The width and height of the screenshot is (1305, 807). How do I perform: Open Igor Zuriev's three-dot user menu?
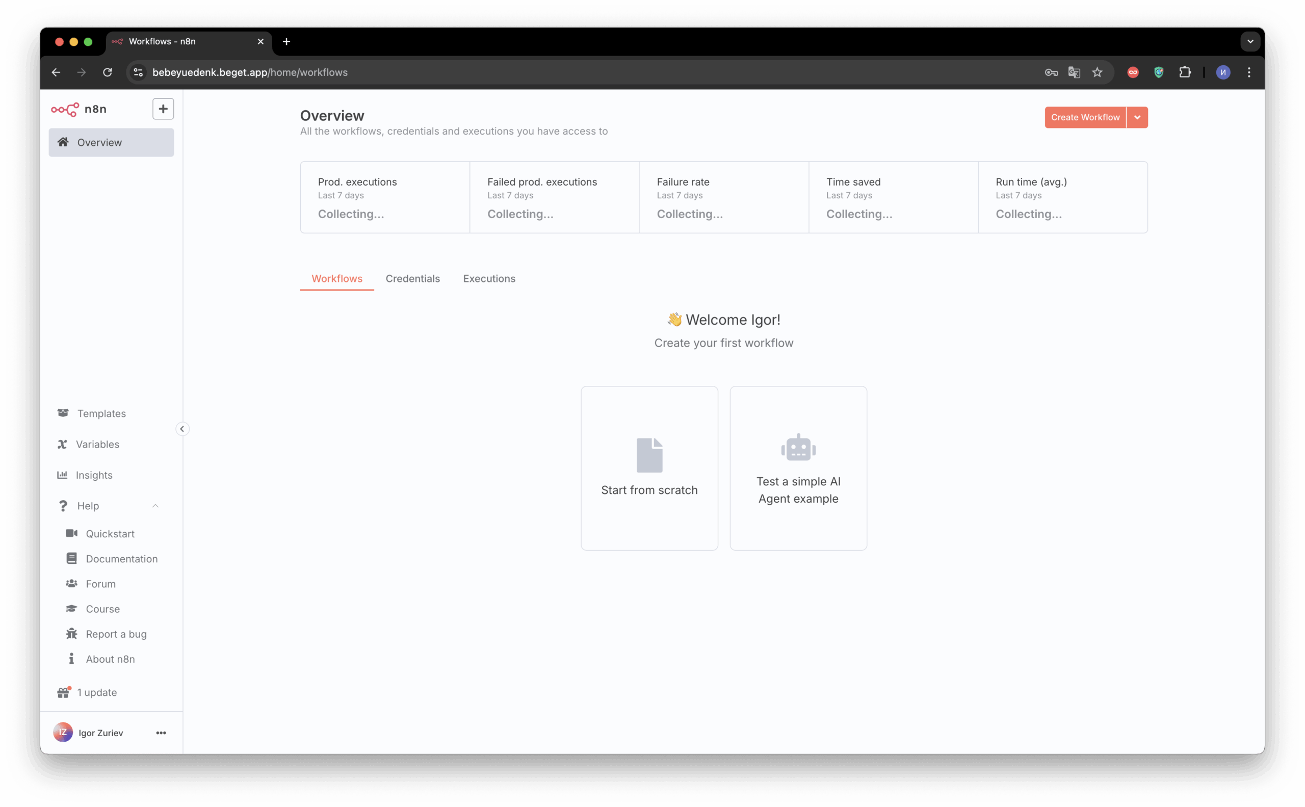(x=161, y=733)
